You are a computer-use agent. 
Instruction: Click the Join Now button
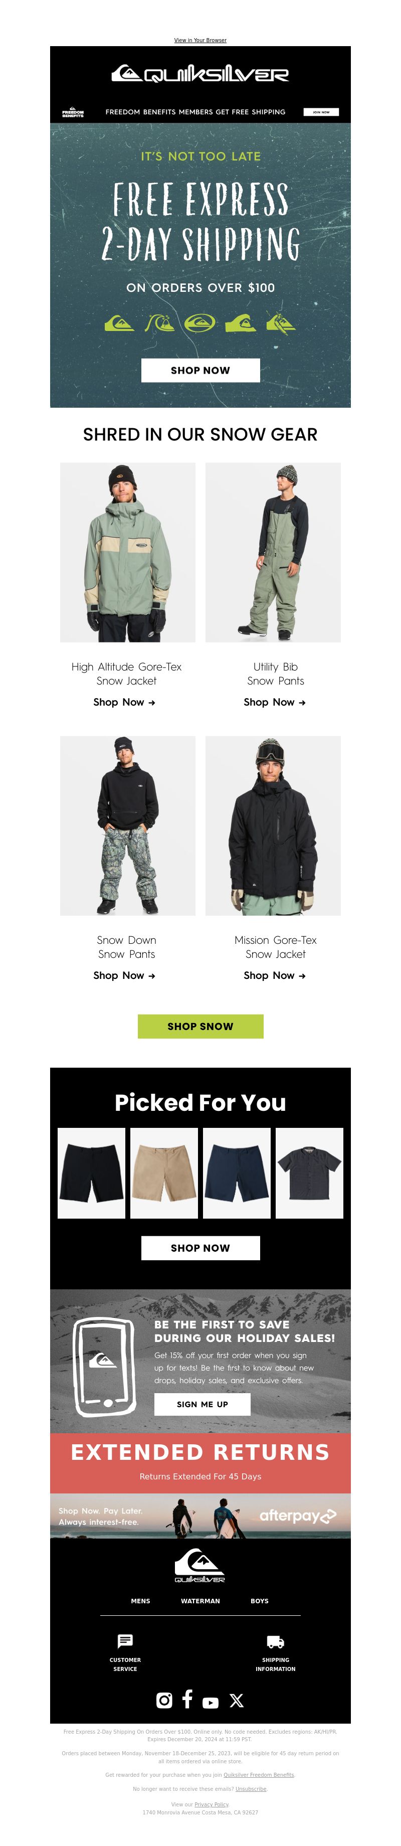pyautogui.click(x=321, y=112)
